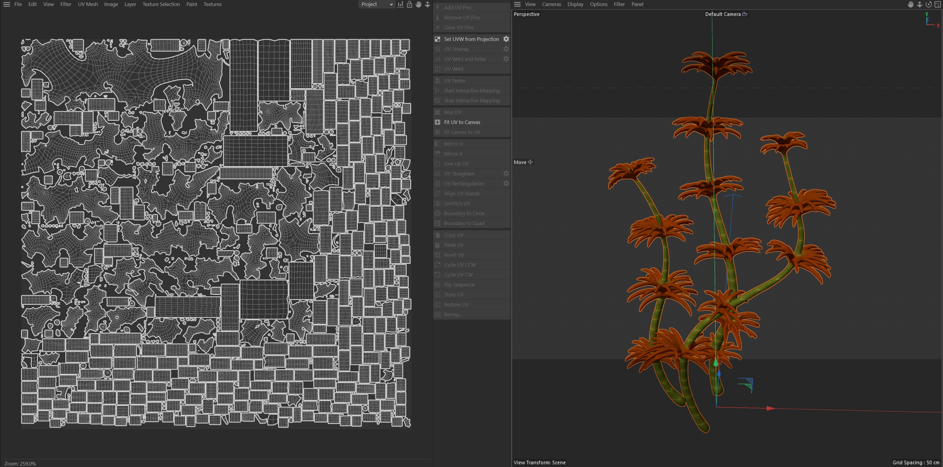The height and width of the screenshot is (467, 943).
Task: Click the histogram bars icon beside Project
Action: pyautogui.click(x=401, y=5)
